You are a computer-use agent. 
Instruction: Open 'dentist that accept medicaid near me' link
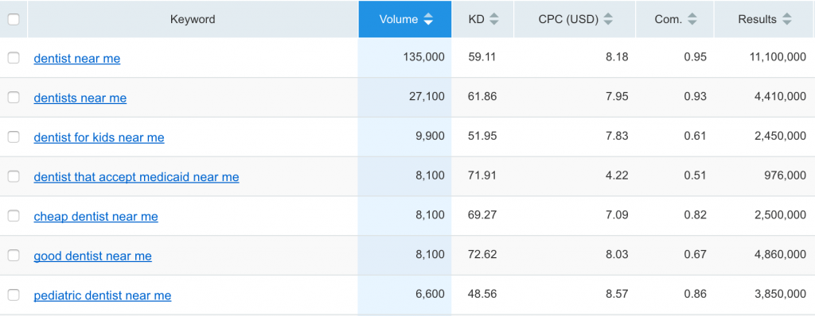point(136,177)
